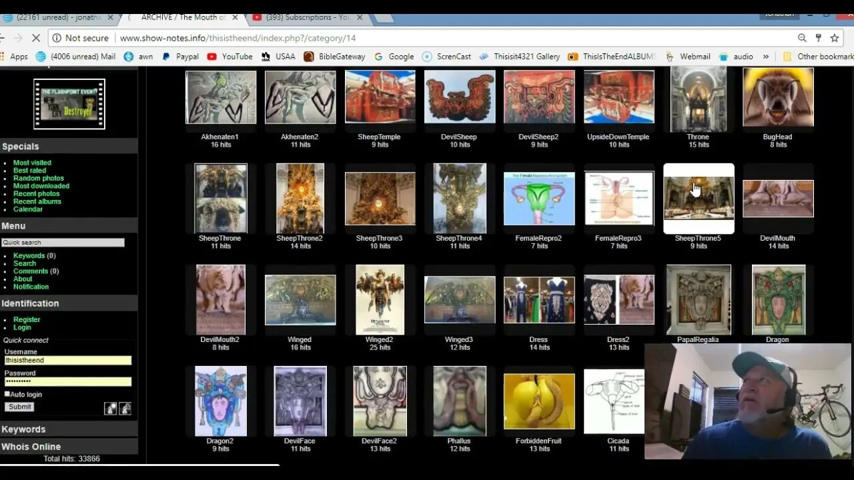Switch to the unread mail browser tab
This screenshot has height=480, width=854.
[x=59, y=17]
